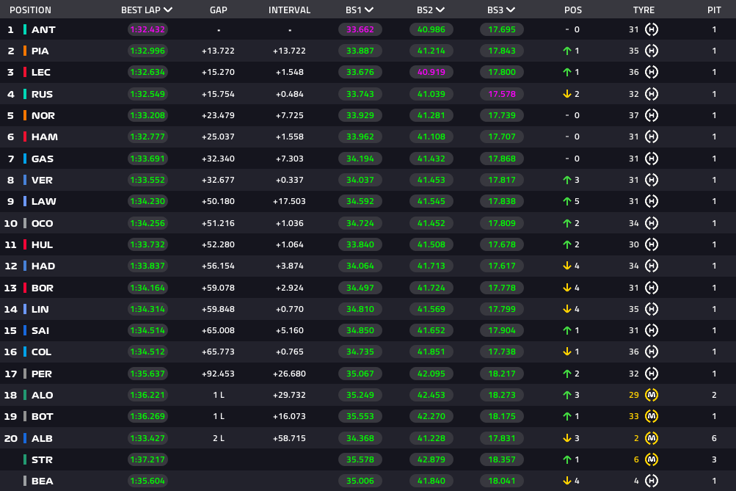The image size is (736, 491).
Task: Click the yellow down arrow for RUS
Action: (566, 94)
